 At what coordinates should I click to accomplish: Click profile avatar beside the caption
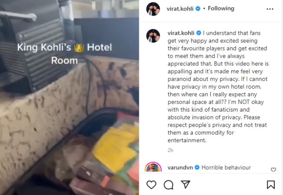point(153,36)
